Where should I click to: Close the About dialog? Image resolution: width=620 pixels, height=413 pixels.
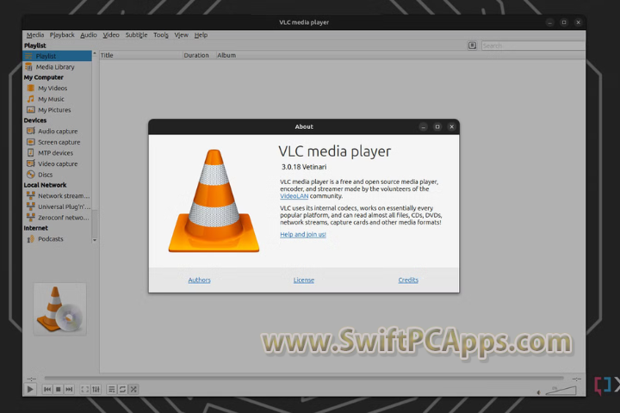tap(451, 126)
